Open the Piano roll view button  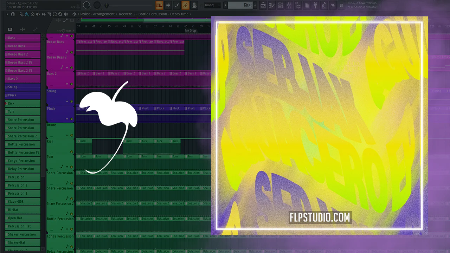(272, 5)
